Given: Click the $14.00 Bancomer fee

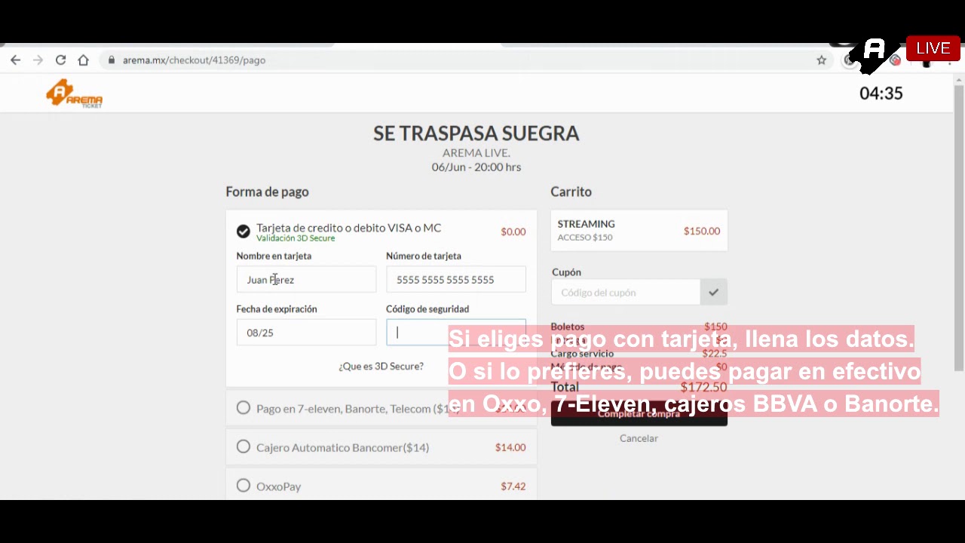Looking at the screenshot, I should pyautogui.click(x=510, y=447).
